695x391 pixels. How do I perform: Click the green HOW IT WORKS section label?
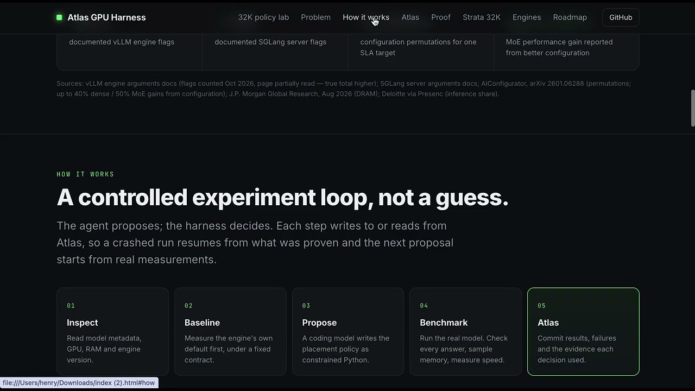pyautogui.click(x=85, y=174)
